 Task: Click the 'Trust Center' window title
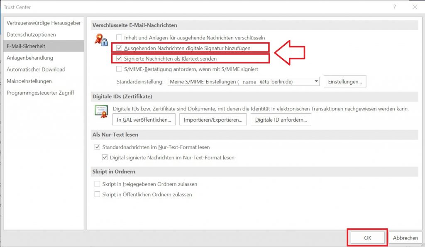coord(17,7)
